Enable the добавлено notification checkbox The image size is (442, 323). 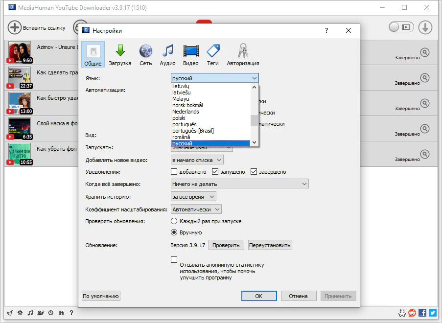[174, 172]
